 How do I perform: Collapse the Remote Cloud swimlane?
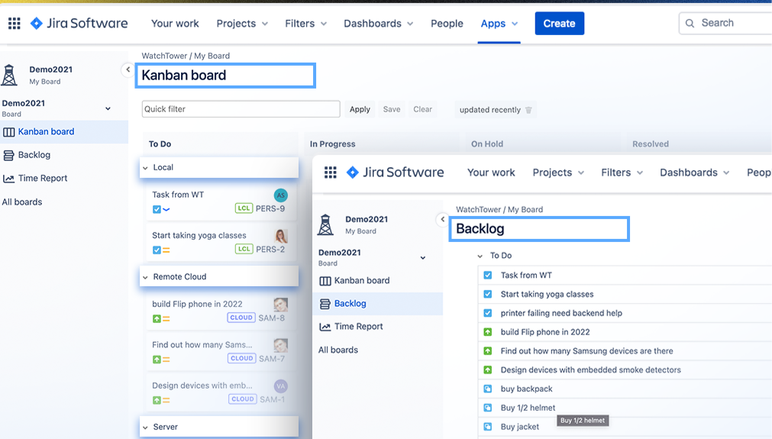[145, 277]
